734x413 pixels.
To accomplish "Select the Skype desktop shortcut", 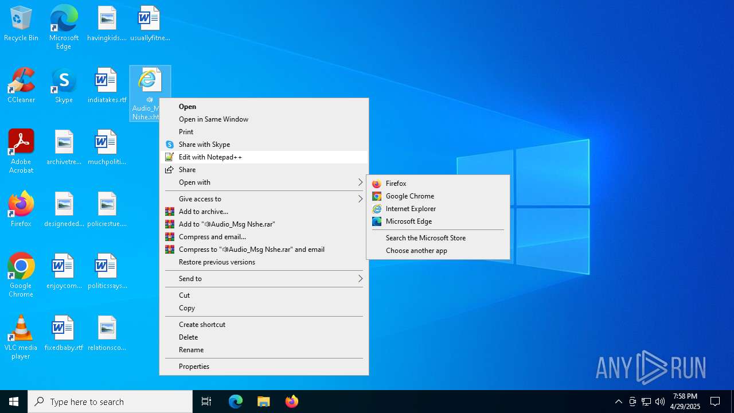I will (64, 85).
